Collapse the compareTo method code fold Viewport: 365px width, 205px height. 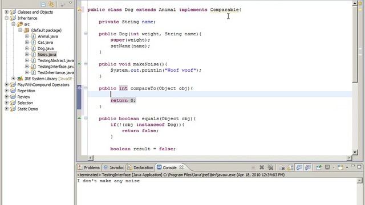coord(86,88)
